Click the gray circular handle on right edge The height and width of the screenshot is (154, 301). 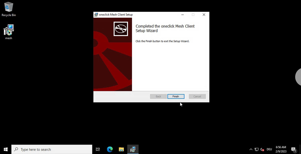(x=298, y=77)
